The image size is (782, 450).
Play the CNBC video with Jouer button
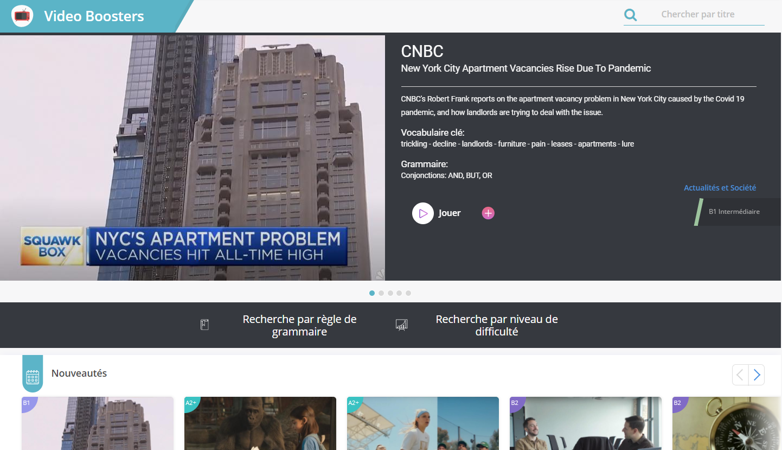click(x=437, y=213)
